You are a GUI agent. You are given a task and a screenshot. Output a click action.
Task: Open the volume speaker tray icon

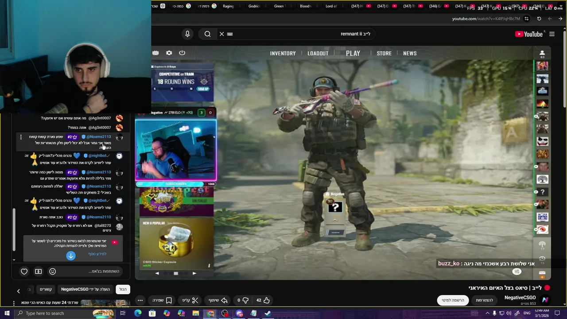pyautogui.click(x=509, y=313)
